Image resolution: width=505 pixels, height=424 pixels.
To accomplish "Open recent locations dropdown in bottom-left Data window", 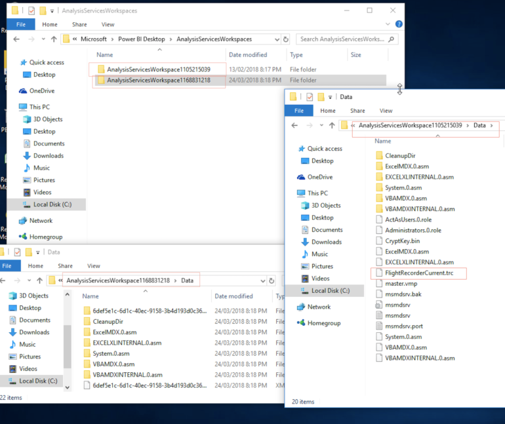I will pos(29,280).
